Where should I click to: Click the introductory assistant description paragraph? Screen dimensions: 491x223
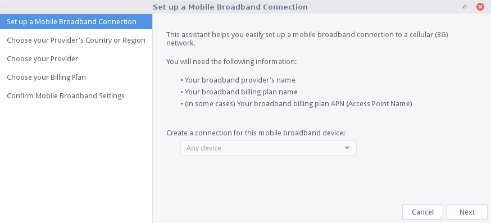[x=307, y=39]
